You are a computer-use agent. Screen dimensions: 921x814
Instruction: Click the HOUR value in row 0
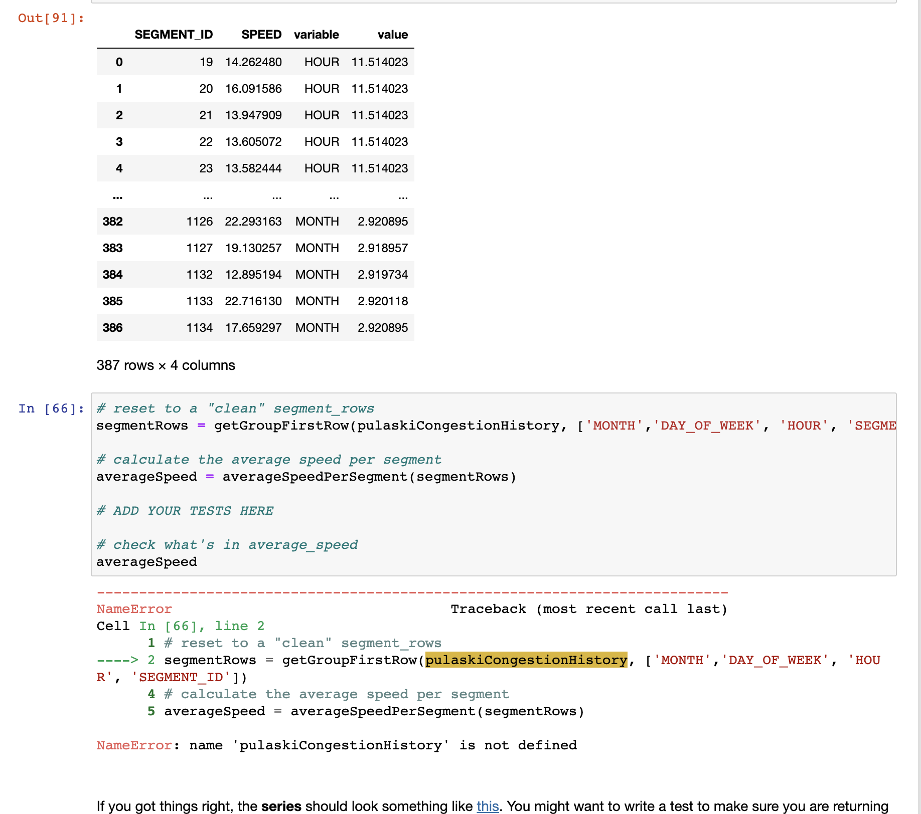tap(322, 62)
